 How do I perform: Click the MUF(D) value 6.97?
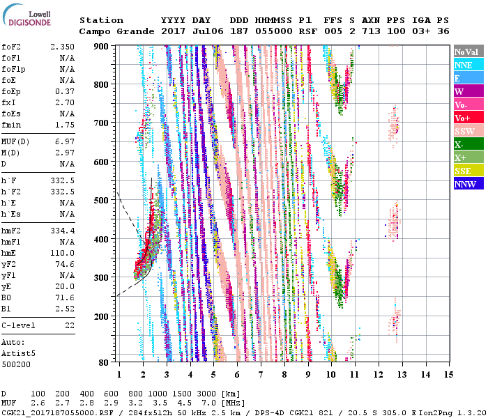[63, 141]
